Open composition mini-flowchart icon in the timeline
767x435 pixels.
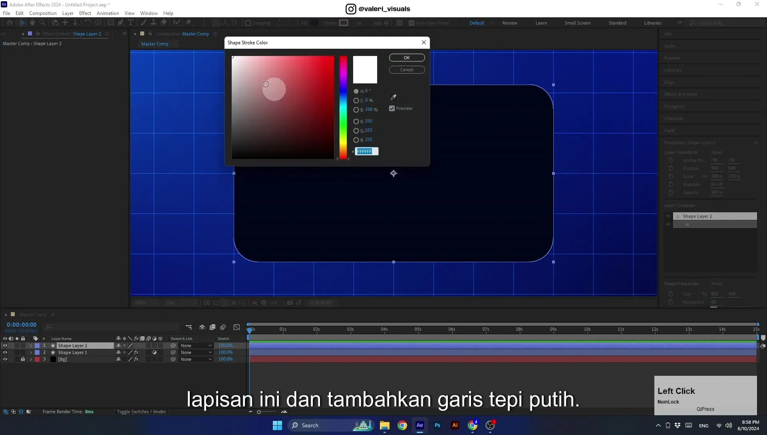(x=189, y=327)
